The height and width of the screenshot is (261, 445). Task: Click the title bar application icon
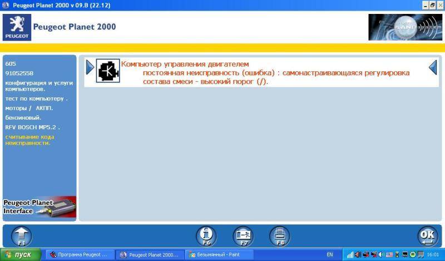click(6, 5)
